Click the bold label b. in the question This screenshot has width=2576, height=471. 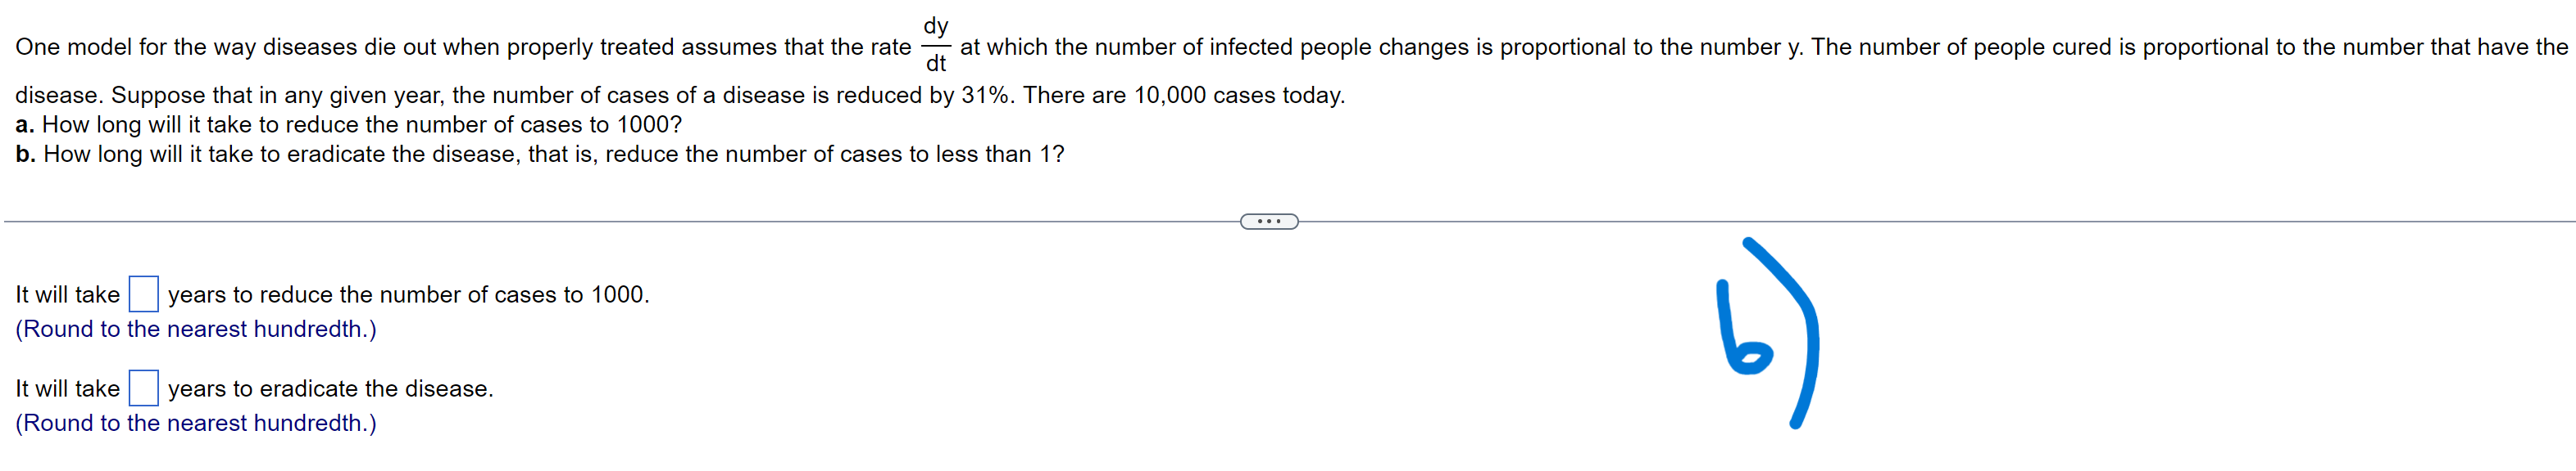tap(26, 155)
